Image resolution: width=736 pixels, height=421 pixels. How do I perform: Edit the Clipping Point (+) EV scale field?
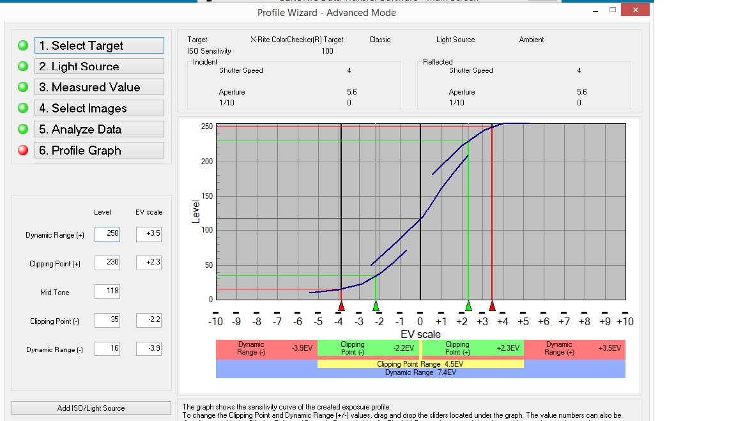pyautogui.click(x=149, y=263)
